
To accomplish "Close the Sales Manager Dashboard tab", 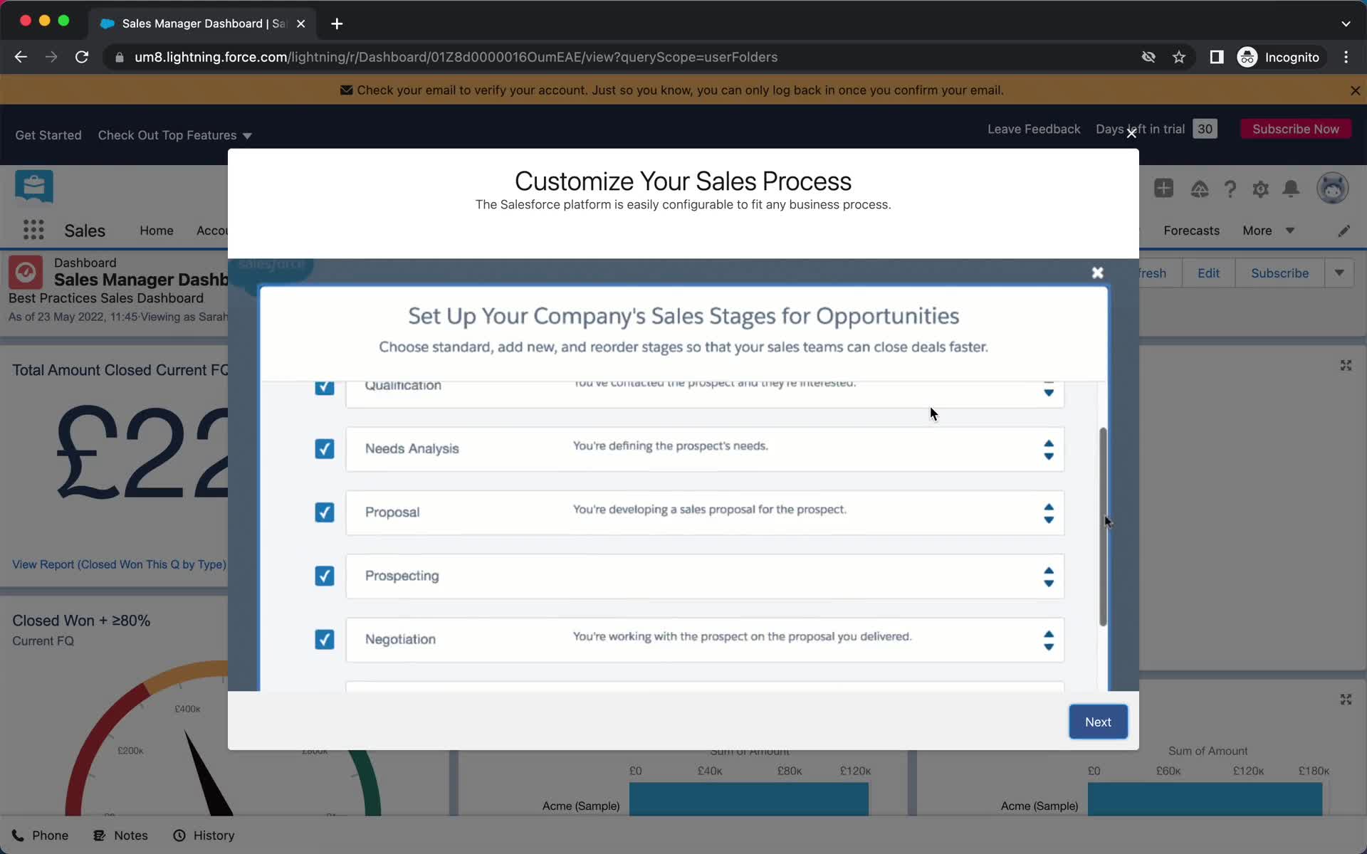I will tap(301, 23).
